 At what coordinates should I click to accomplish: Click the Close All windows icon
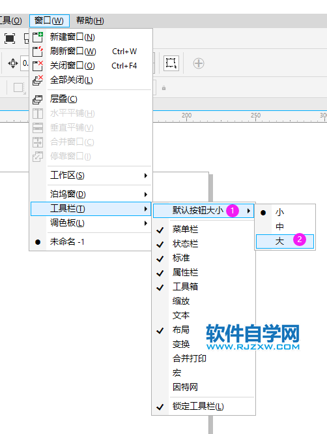38,80
